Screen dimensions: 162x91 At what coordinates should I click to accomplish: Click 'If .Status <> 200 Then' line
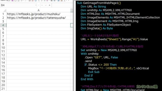pos(100,65)
